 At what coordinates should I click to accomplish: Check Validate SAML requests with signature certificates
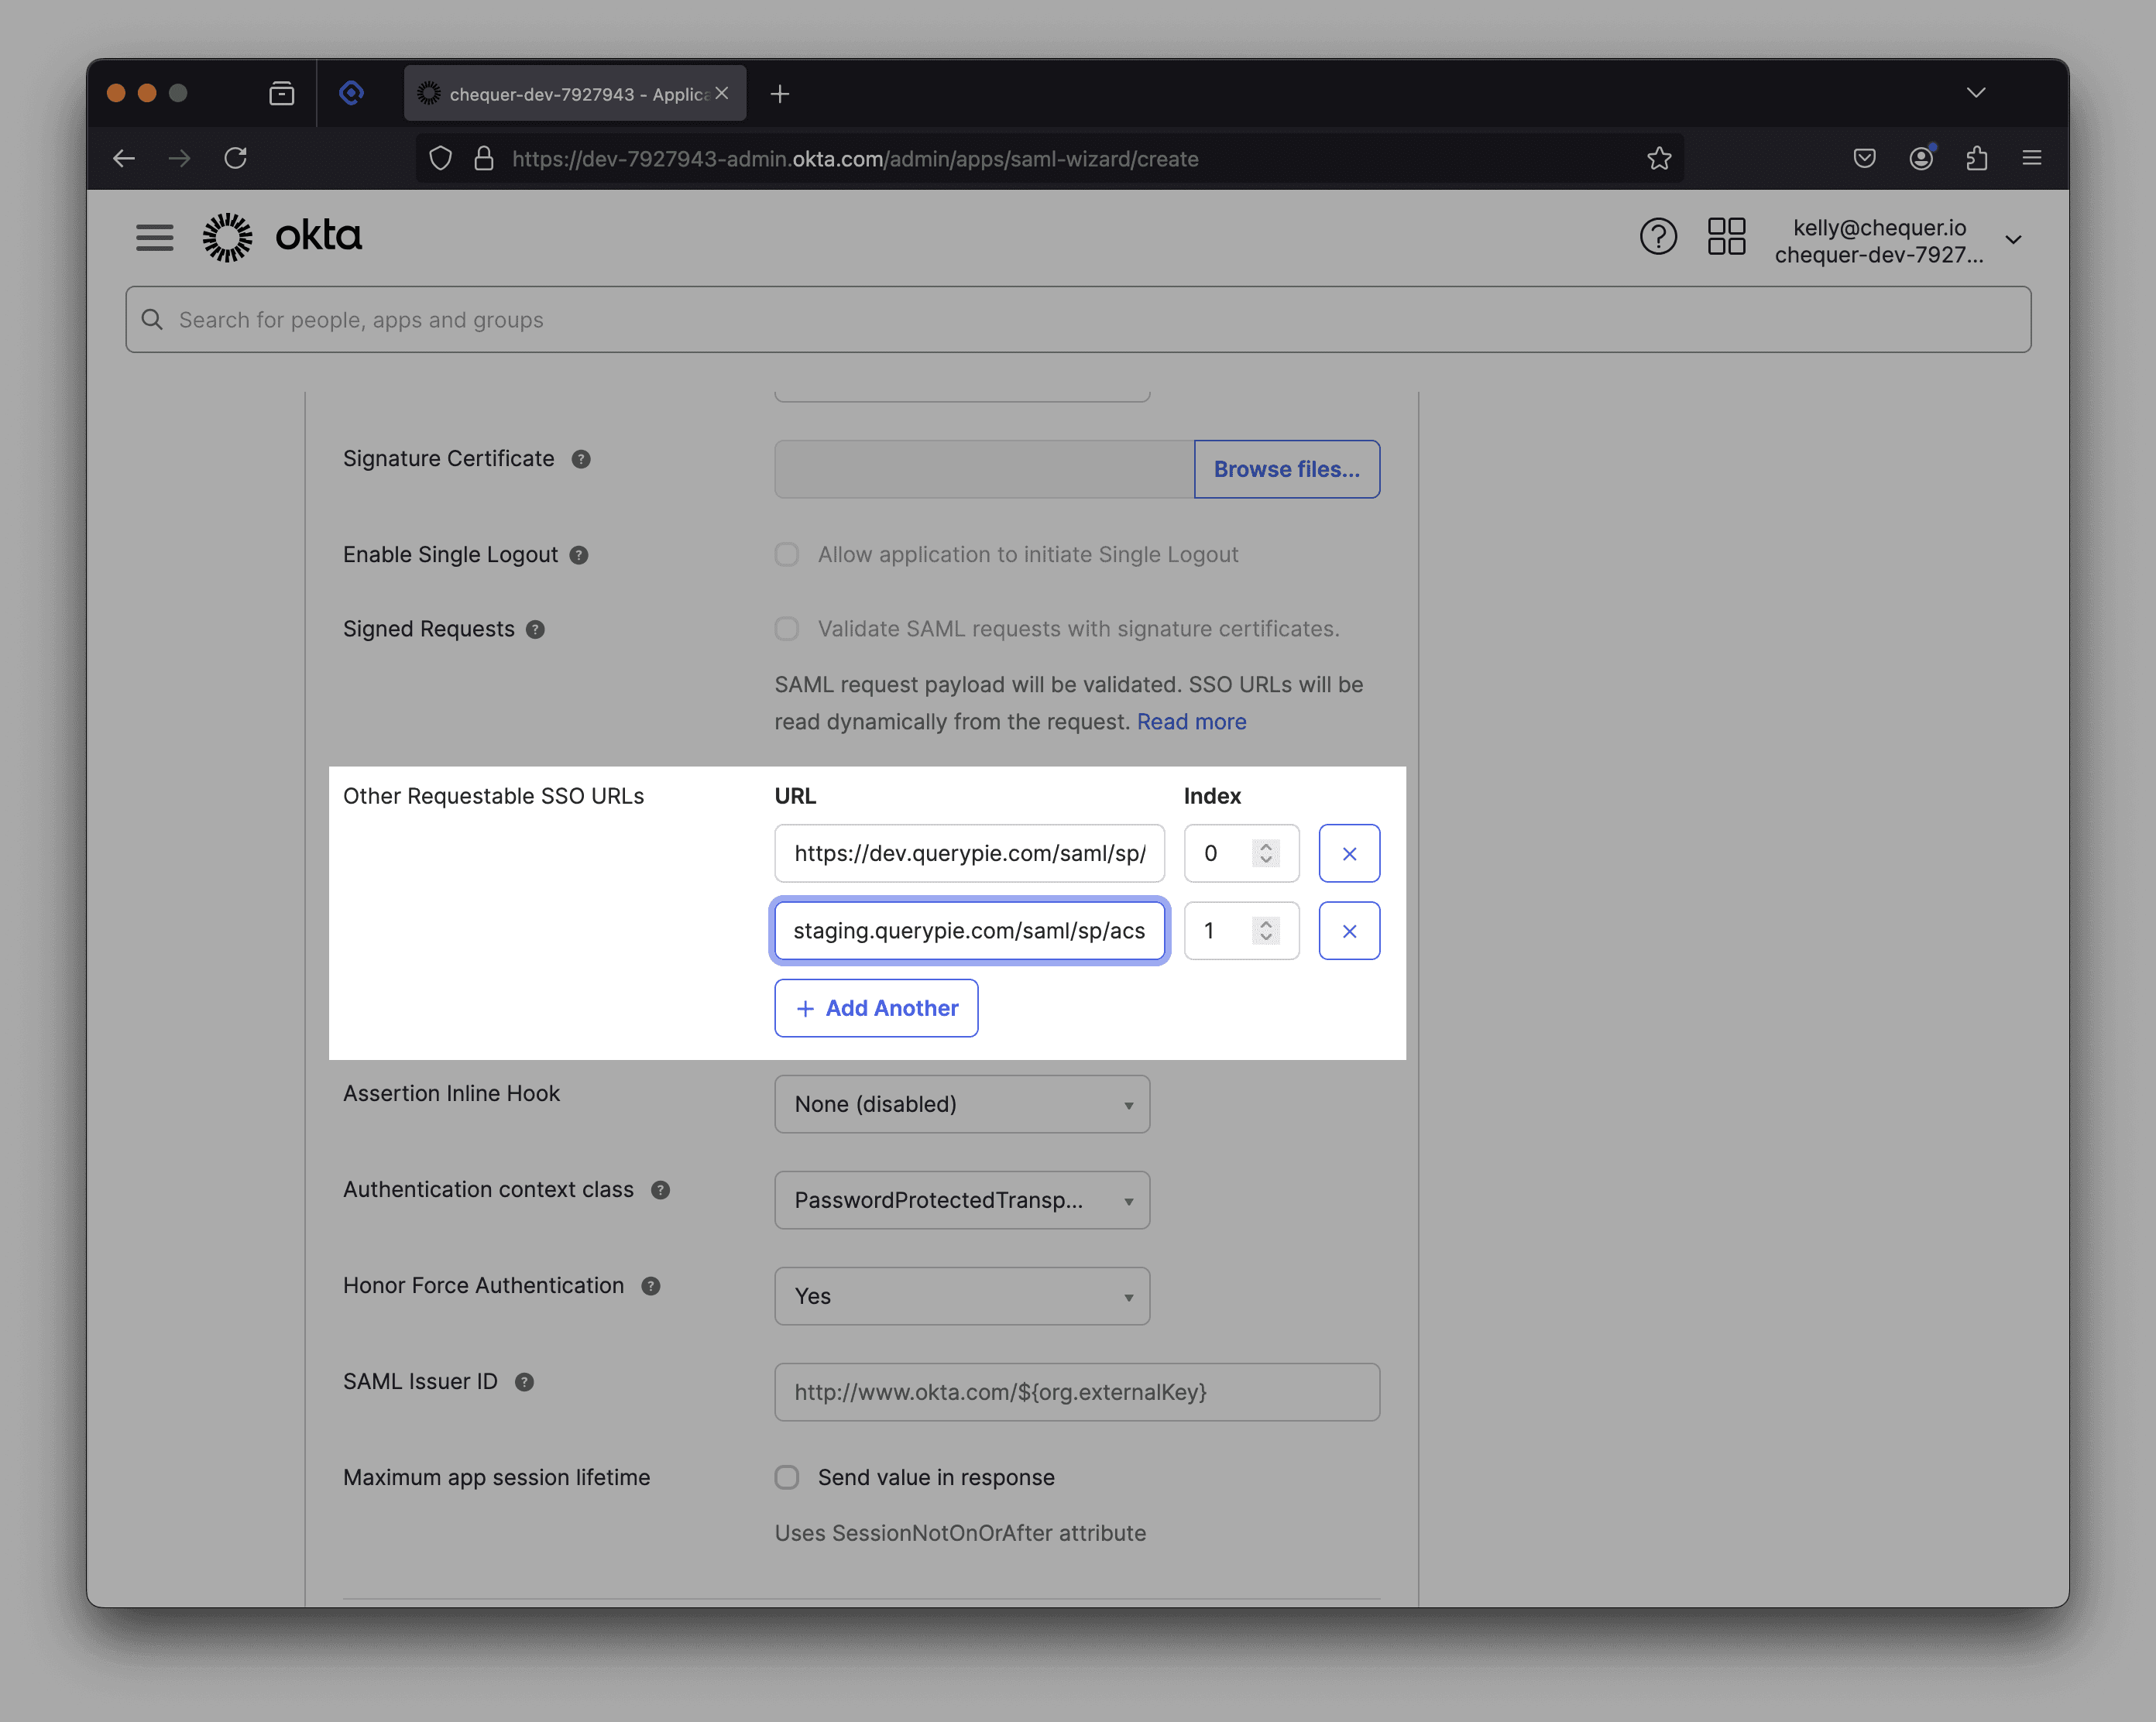787,629
